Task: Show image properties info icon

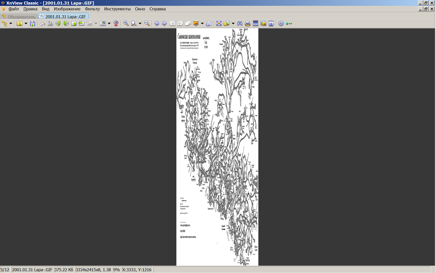Action: (x=209, y=24)
